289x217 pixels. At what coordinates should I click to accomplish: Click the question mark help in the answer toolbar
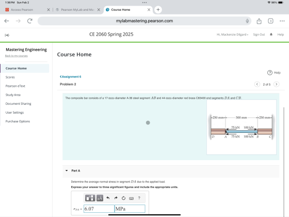point(139,198)
